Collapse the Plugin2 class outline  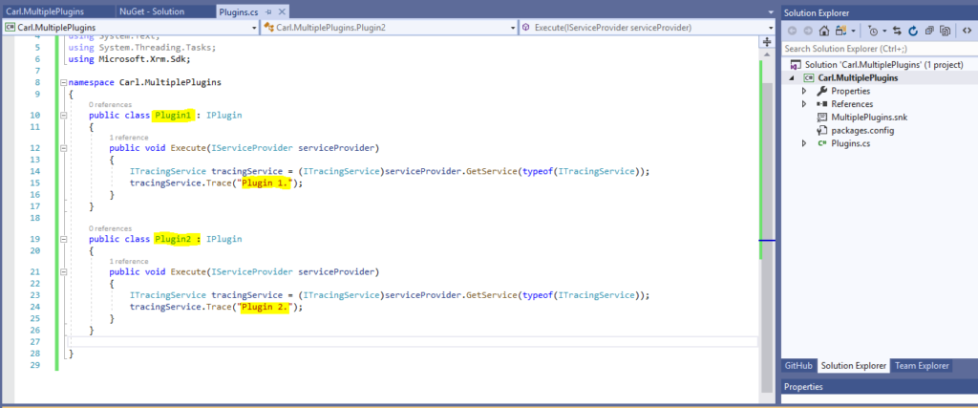(x=63, y=240)
